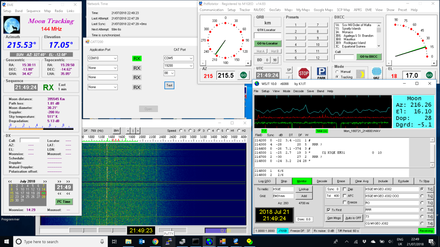Click the Sync spinner control in WSJT

click(333, 189)
